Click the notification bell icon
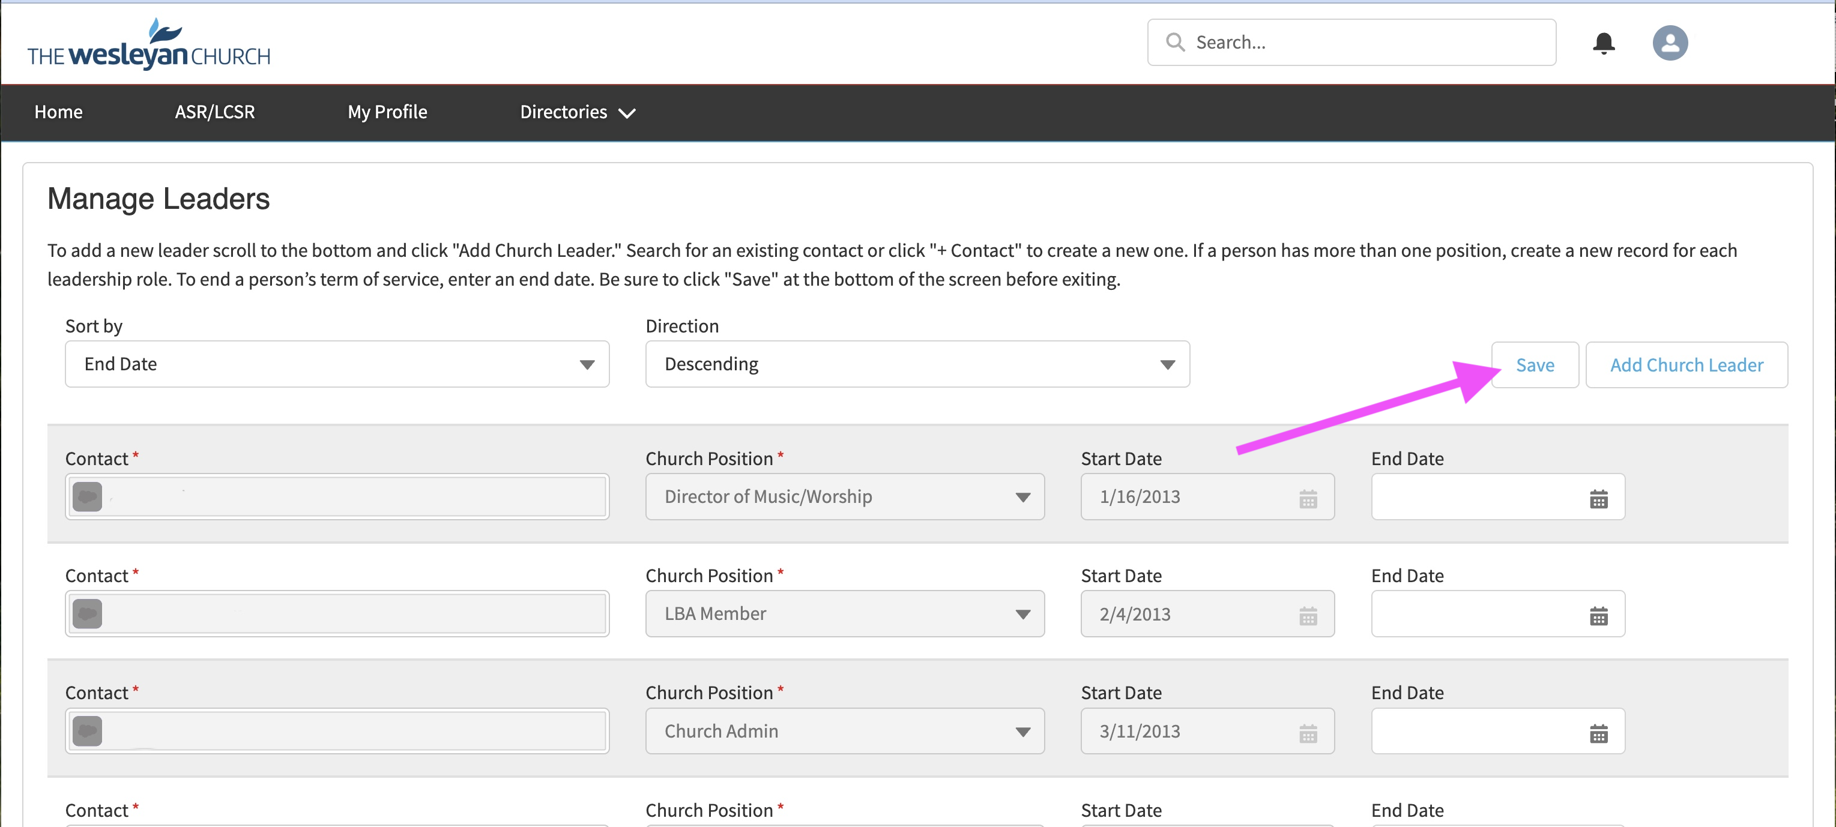Image resolution: width=1836 pixels, height=827 pixels. [1603, 43]
